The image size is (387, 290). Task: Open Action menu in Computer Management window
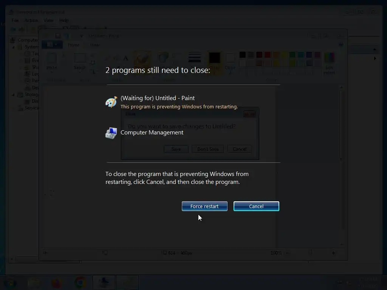point(31,20)
